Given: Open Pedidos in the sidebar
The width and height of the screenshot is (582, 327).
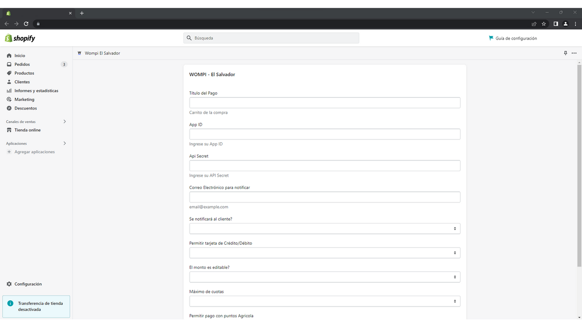Looking at the screenshot, I should pos(22,64).
